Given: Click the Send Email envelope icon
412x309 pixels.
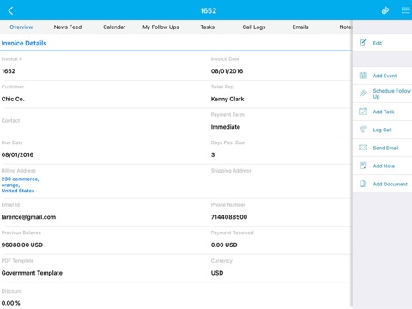Looking at the screenshot, I should click(x=363, y=148).
